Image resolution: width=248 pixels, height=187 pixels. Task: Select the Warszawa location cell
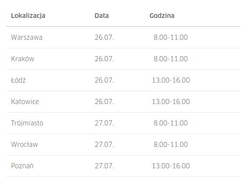[x=27, y=37]
